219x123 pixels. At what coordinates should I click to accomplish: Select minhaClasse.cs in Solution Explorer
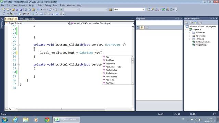tap(202, 42)
